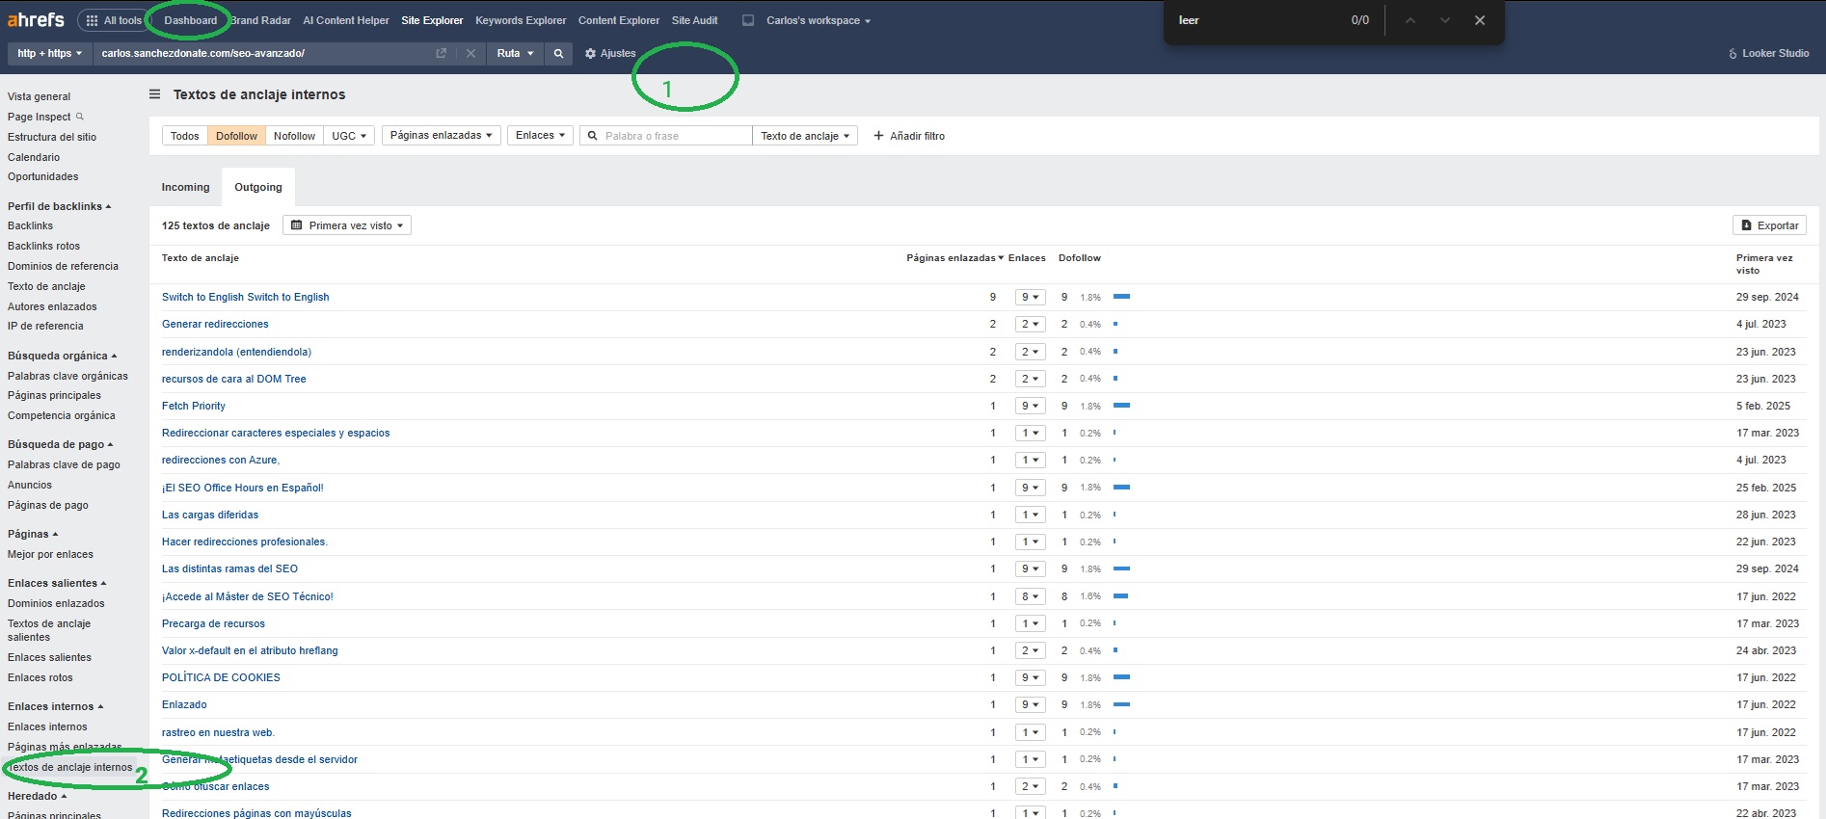Clear the URL field with X icon
The image size is (1826, 819).
(470, 53)
